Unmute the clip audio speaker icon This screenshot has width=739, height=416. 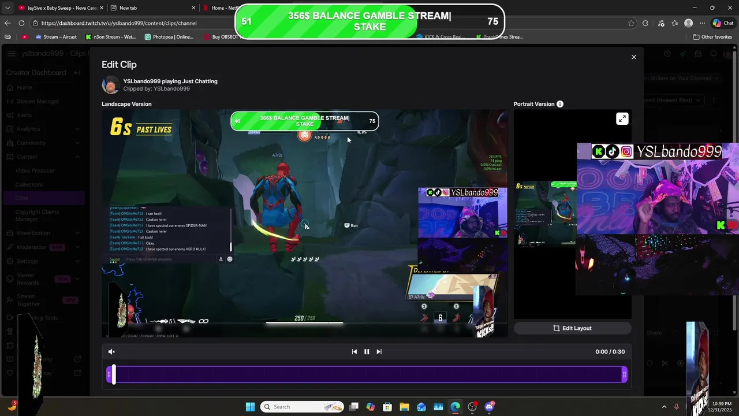(x=111, y=351)
